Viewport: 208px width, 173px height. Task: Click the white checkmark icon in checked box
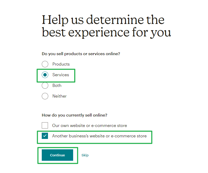pos(45,136)
